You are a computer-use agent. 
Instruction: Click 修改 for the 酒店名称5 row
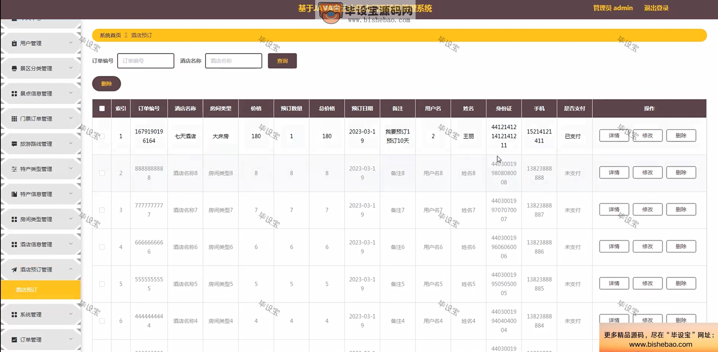[647, 283]
